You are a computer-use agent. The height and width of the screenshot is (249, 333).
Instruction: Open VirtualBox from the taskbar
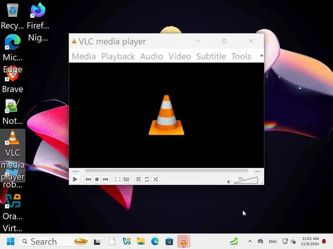click(x=127, y=241)
